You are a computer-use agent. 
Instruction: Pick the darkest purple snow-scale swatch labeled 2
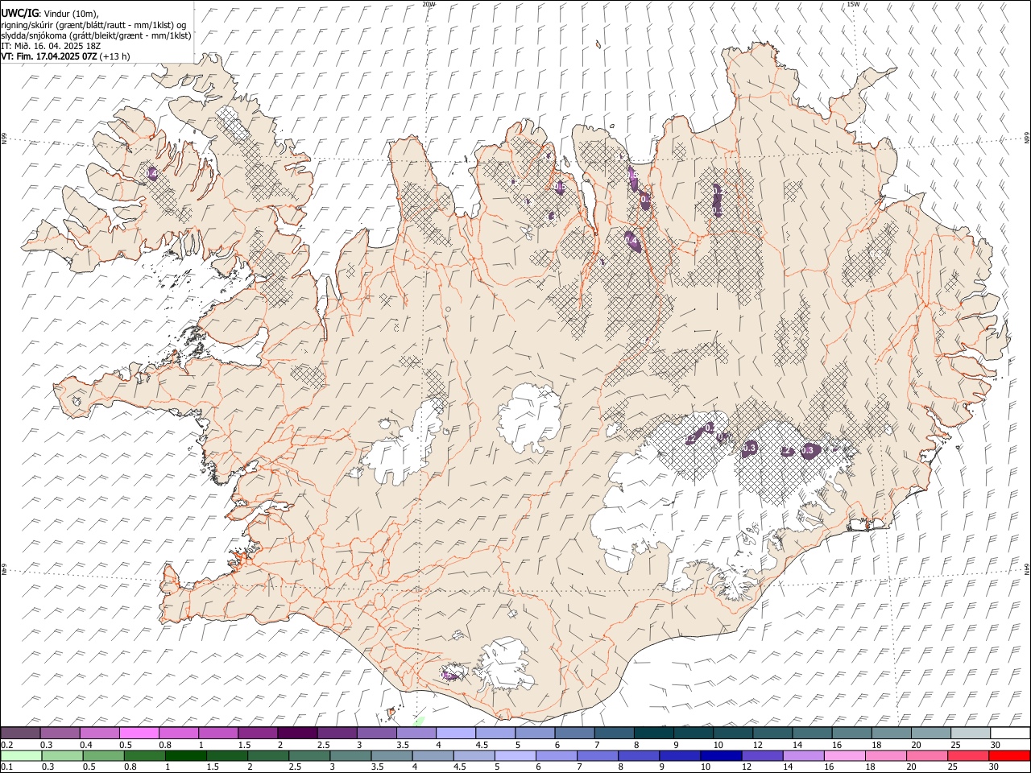pos(297,734)
